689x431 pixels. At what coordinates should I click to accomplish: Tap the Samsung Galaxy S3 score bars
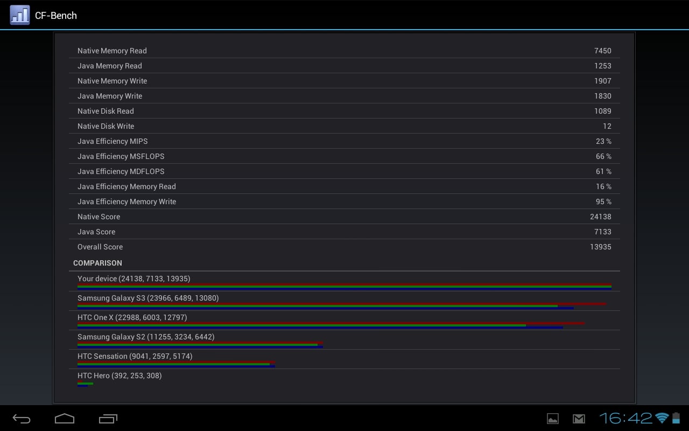[x=342, y=306]
